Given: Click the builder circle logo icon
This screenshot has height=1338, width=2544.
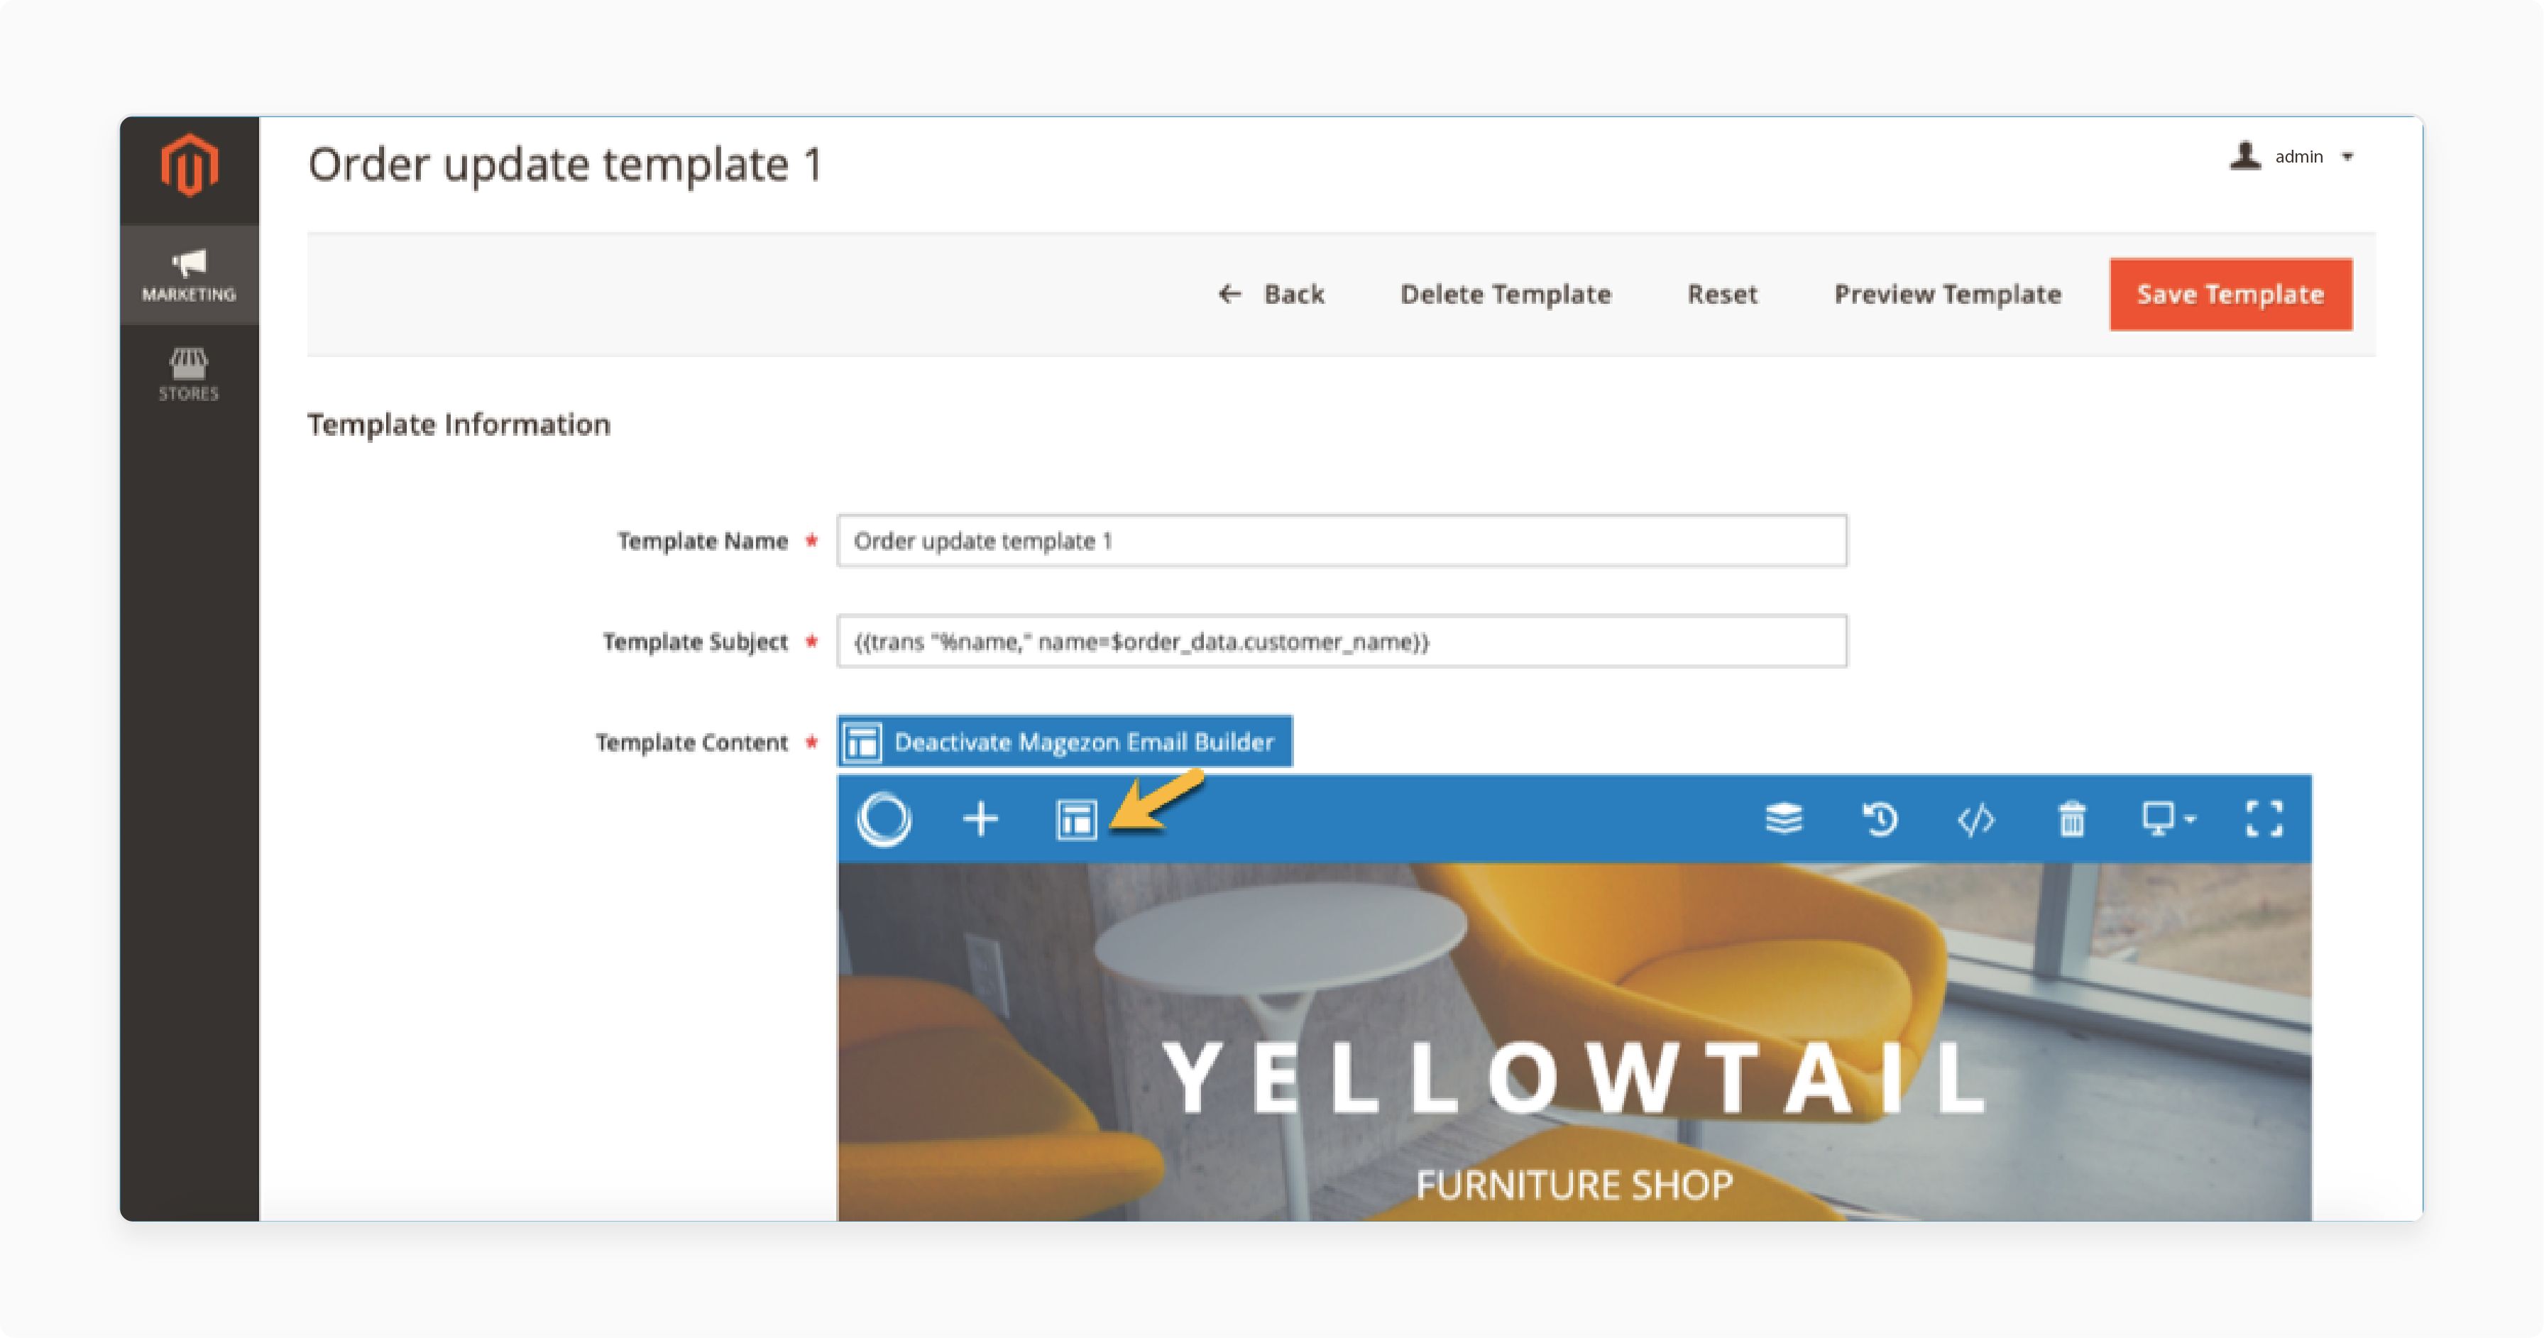Looking at the screenshot, I should 884,820.
